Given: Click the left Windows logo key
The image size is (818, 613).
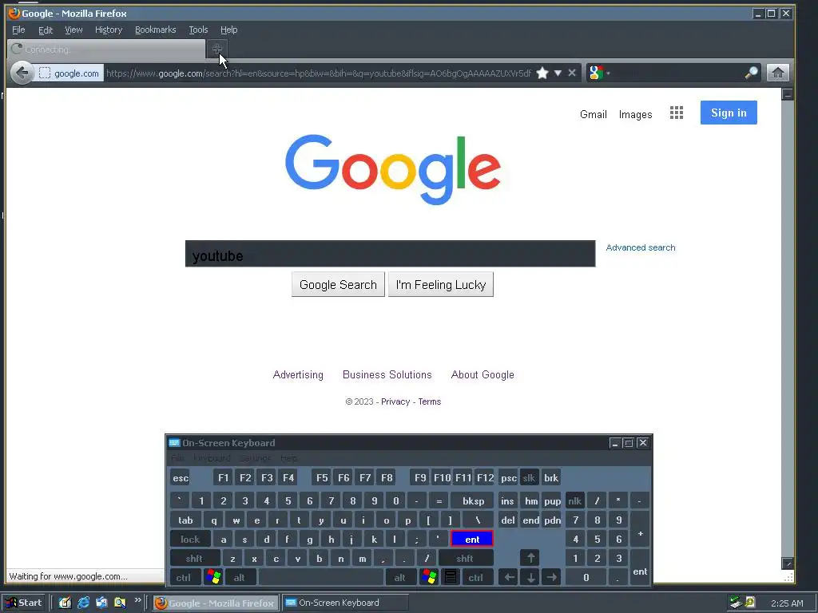Looking at the screenshot, I should 213,578.
